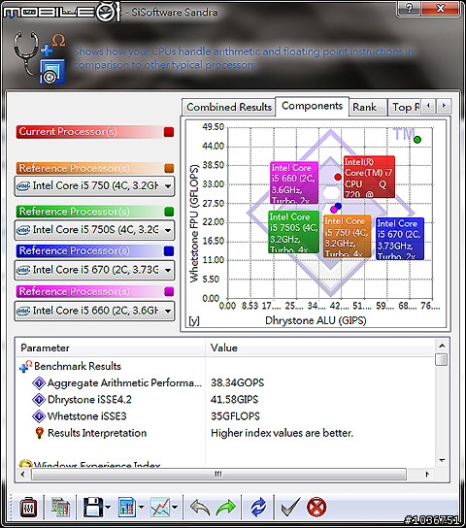Click the grey Back arrow icon
466x528 pixels.
(x=200, y=508)
